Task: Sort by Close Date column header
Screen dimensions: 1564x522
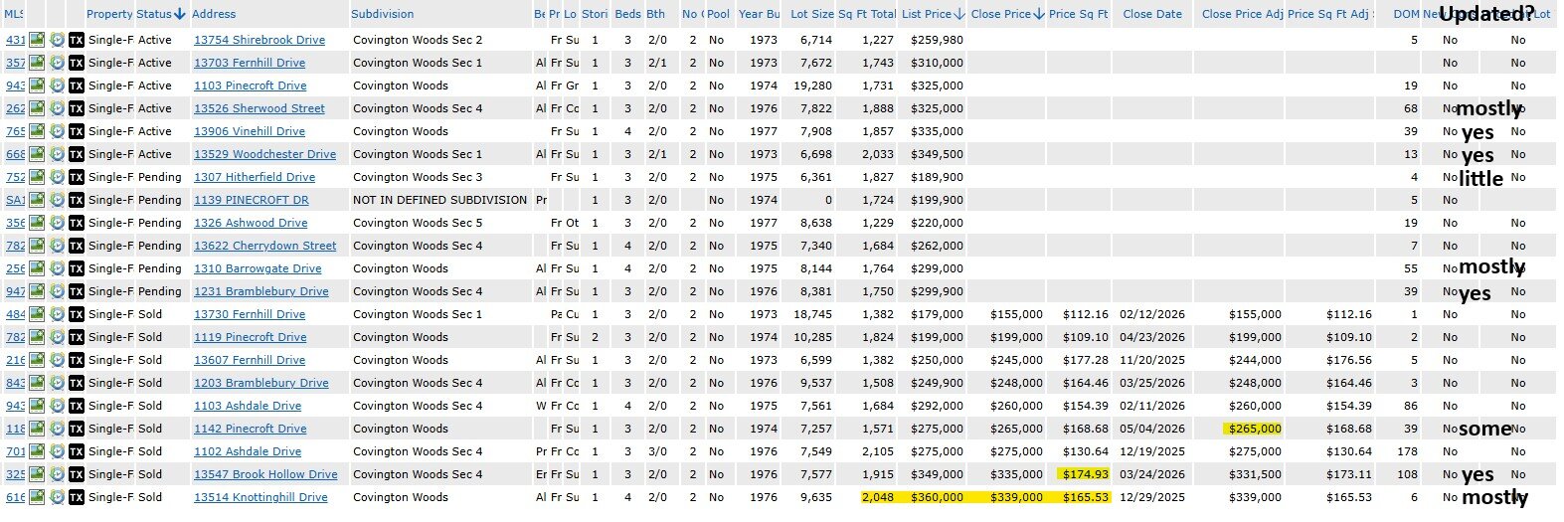Action: tap(1152, 14)
